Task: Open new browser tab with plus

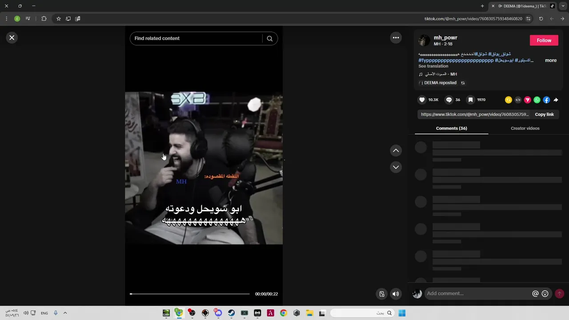Action: click(x=482, y=6)
